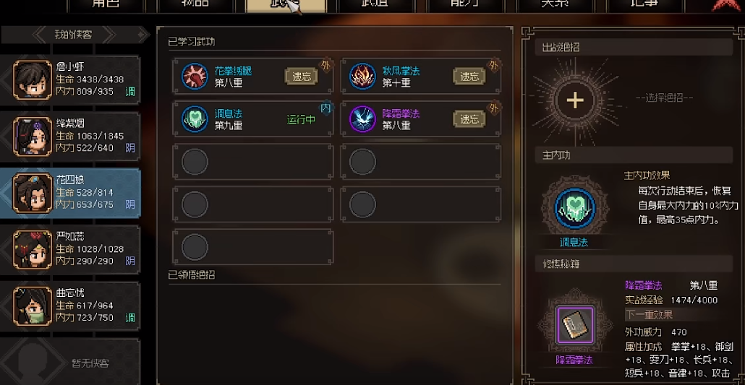Open the 降霜拳法 manual book icon
The height and width of the screenshot is (385, 745).
point(575,325)
